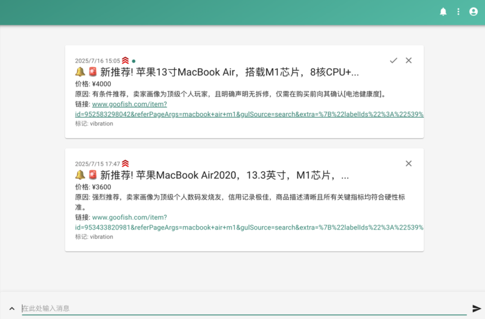Dismiss the ¥4000 MacBook Air notification
The width and height of the screenshot is (485, 319).
point(409,60)
